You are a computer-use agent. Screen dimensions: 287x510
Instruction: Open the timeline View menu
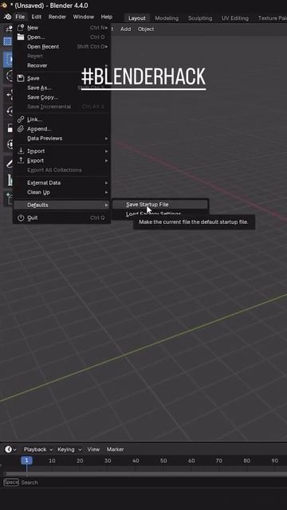93,449
